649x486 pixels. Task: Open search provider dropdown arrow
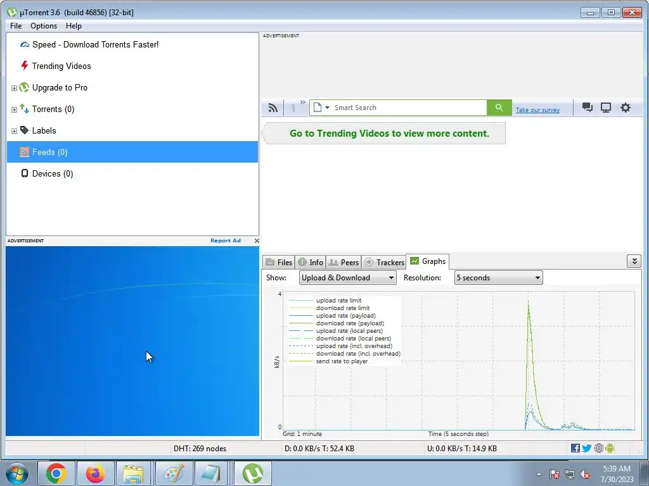pos(328,108)
